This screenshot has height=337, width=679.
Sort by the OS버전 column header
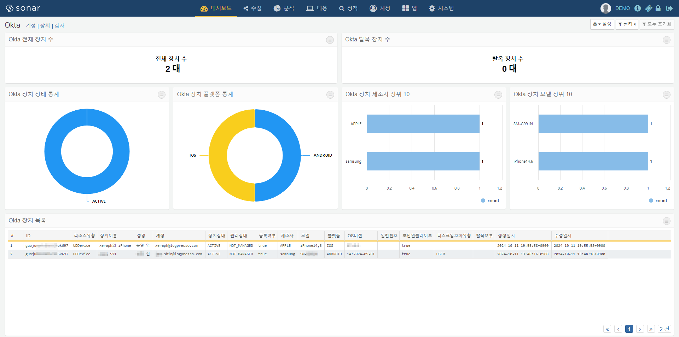tap(361, 236)
